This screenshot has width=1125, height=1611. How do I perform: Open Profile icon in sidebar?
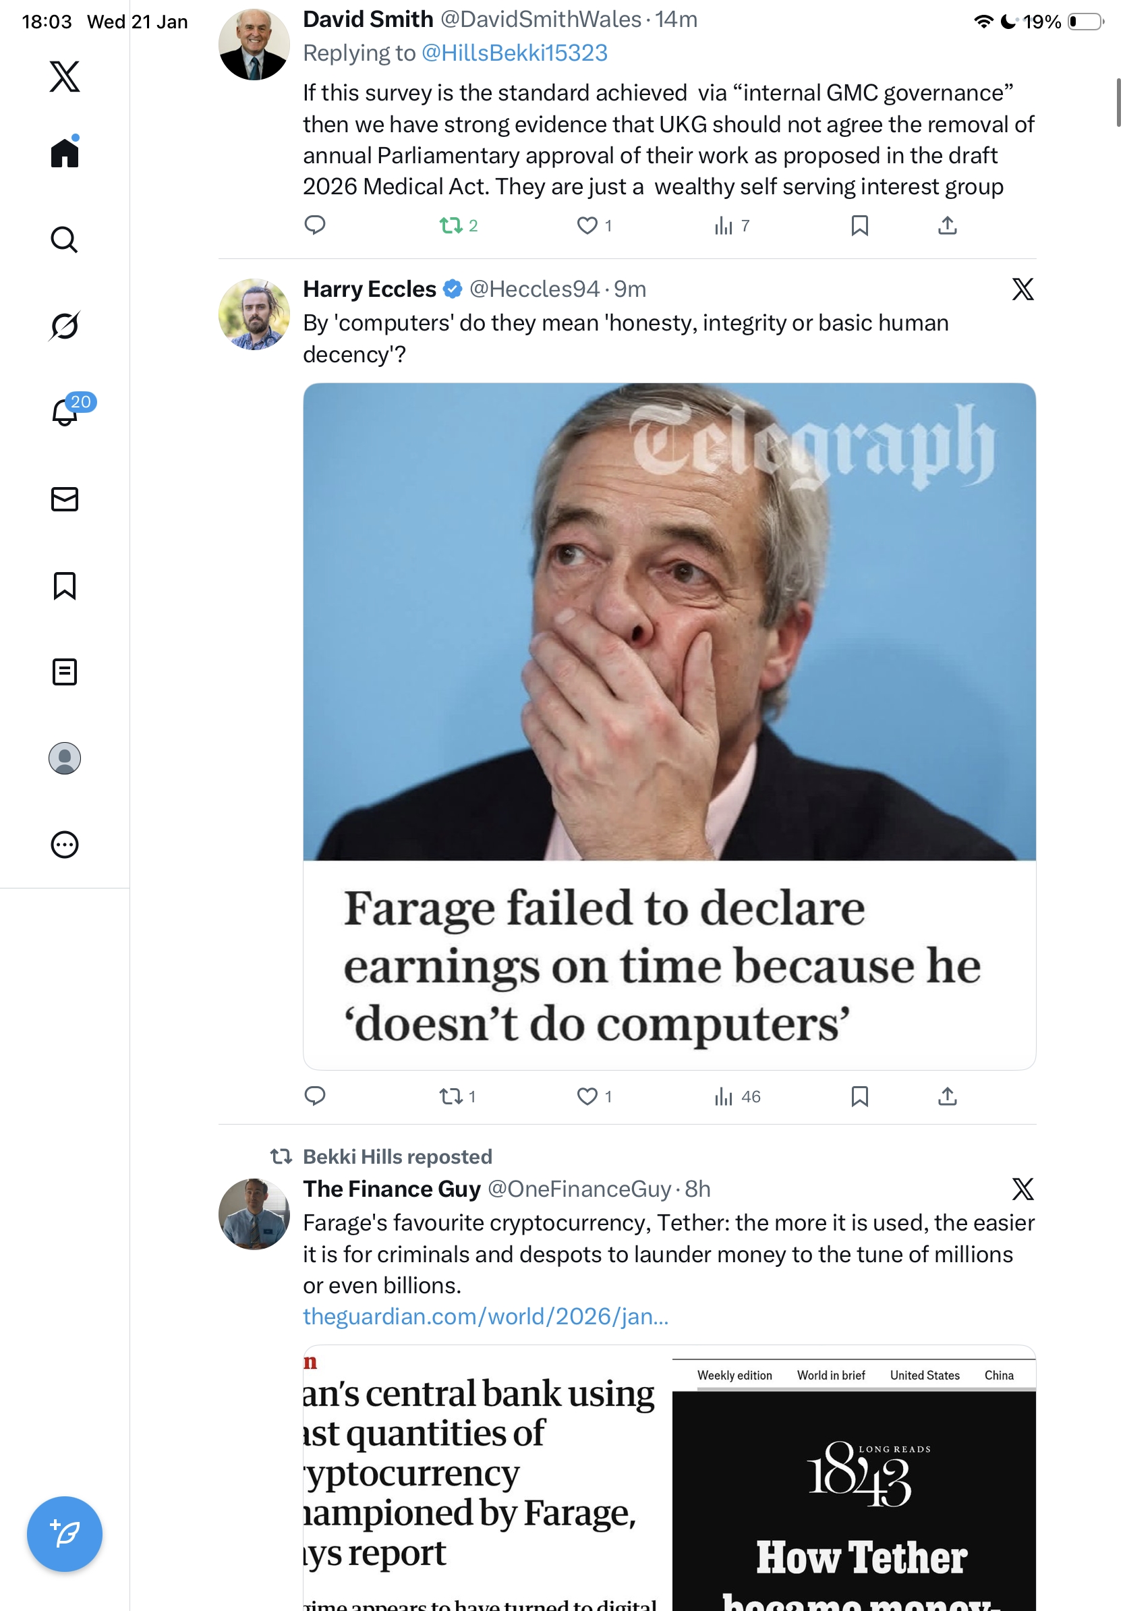[x=65, y=758]
